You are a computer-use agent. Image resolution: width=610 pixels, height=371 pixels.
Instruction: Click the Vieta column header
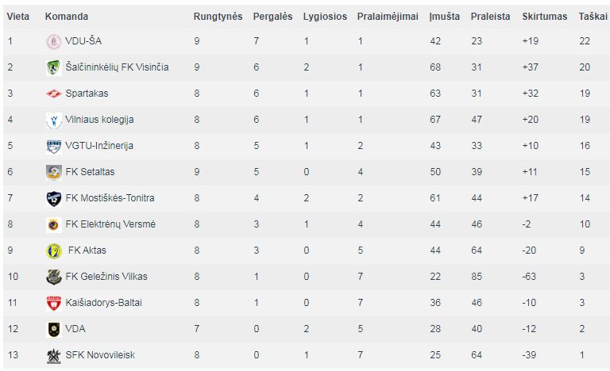[x=18, y=17]
